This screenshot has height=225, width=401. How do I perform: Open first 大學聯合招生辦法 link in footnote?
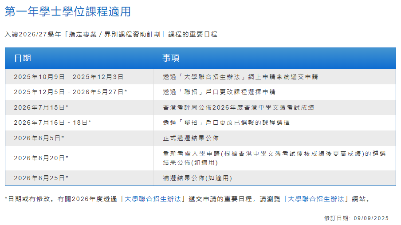pyautogui.click(x=153, y=199)
